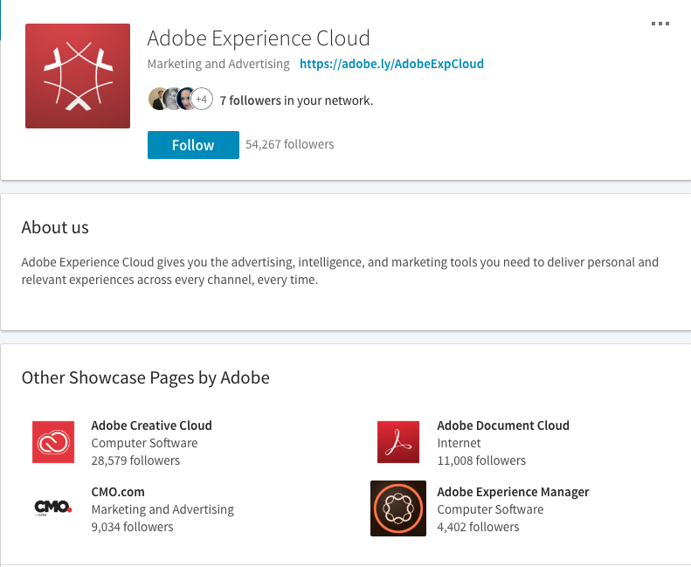This screenshot has width=691, height=567.
Task: Click the Adobe Experience Cloud page title
Action: (259, 38)
